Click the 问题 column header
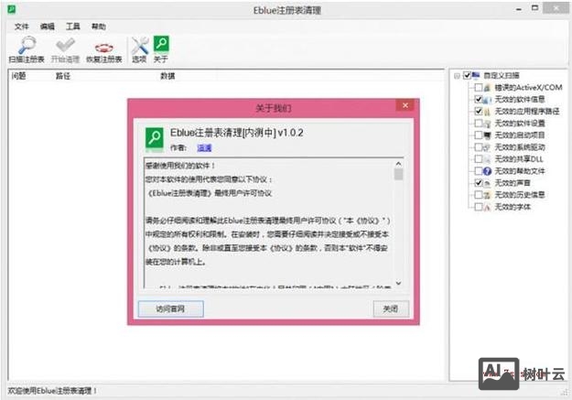 pyautogui.click(x=18, y=76)
